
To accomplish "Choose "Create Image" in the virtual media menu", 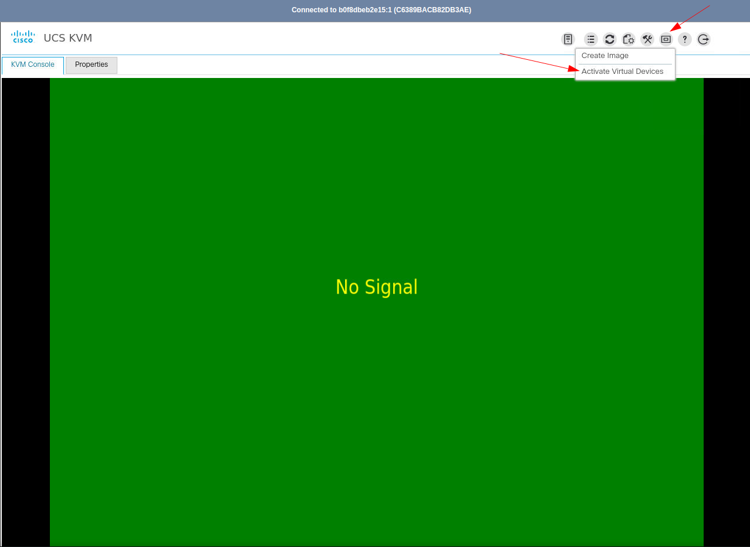I will click(604, 55).
